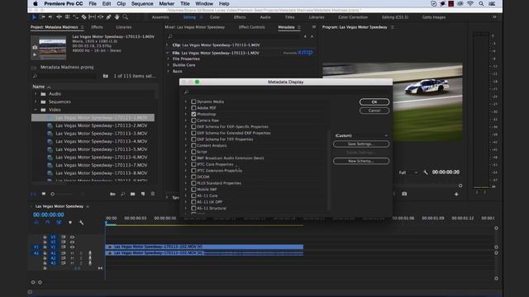The height and width of the screenshot is (297, 529).
Task: Select the Track Select Forward tool
Action: (42, 17)
